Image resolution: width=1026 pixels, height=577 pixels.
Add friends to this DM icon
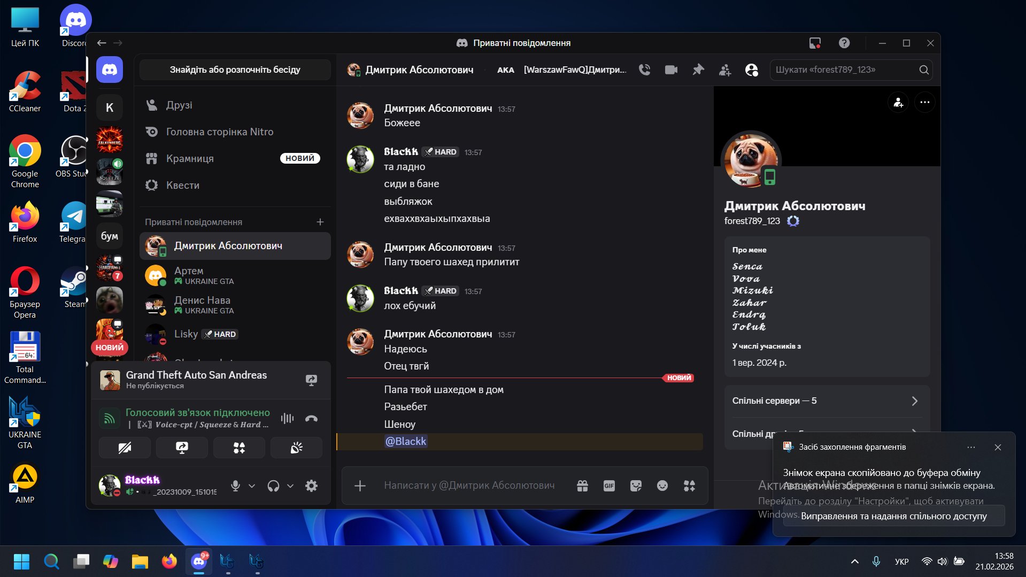(x=725, y=70)
